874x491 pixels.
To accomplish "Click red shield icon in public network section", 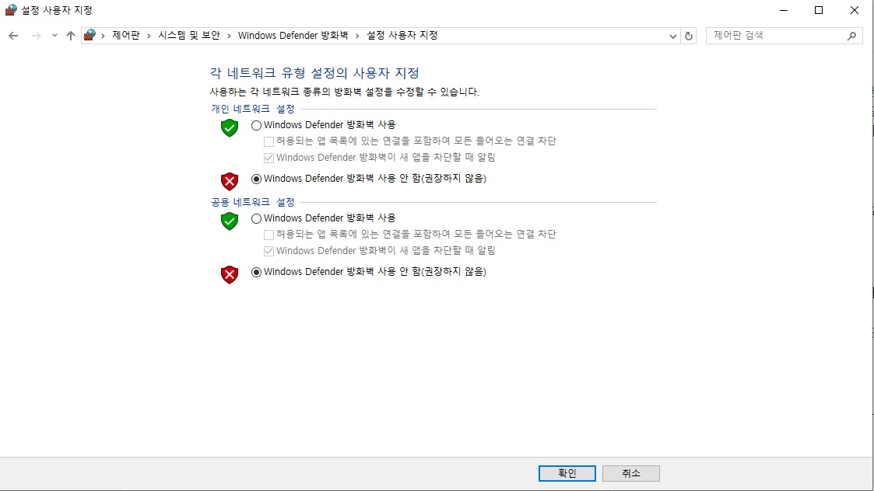I will tap(230, 274).
